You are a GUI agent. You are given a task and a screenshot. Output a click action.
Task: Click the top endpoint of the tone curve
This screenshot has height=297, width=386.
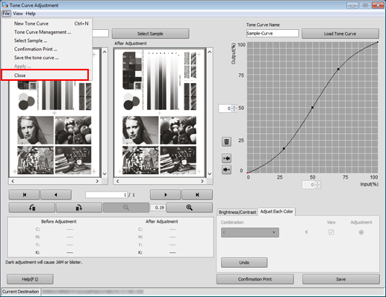click(x=378, y=42)
